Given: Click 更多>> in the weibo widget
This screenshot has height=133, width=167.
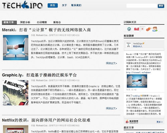Looking at the screenshot, I should 160,122.
